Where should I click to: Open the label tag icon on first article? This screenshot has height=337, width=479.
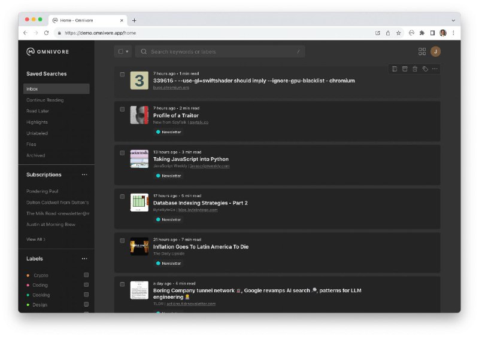[x=425, y=69]
